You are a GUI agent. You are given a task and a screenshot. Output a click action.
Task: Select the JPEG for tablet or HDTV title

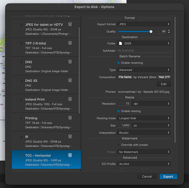point(44,24)
